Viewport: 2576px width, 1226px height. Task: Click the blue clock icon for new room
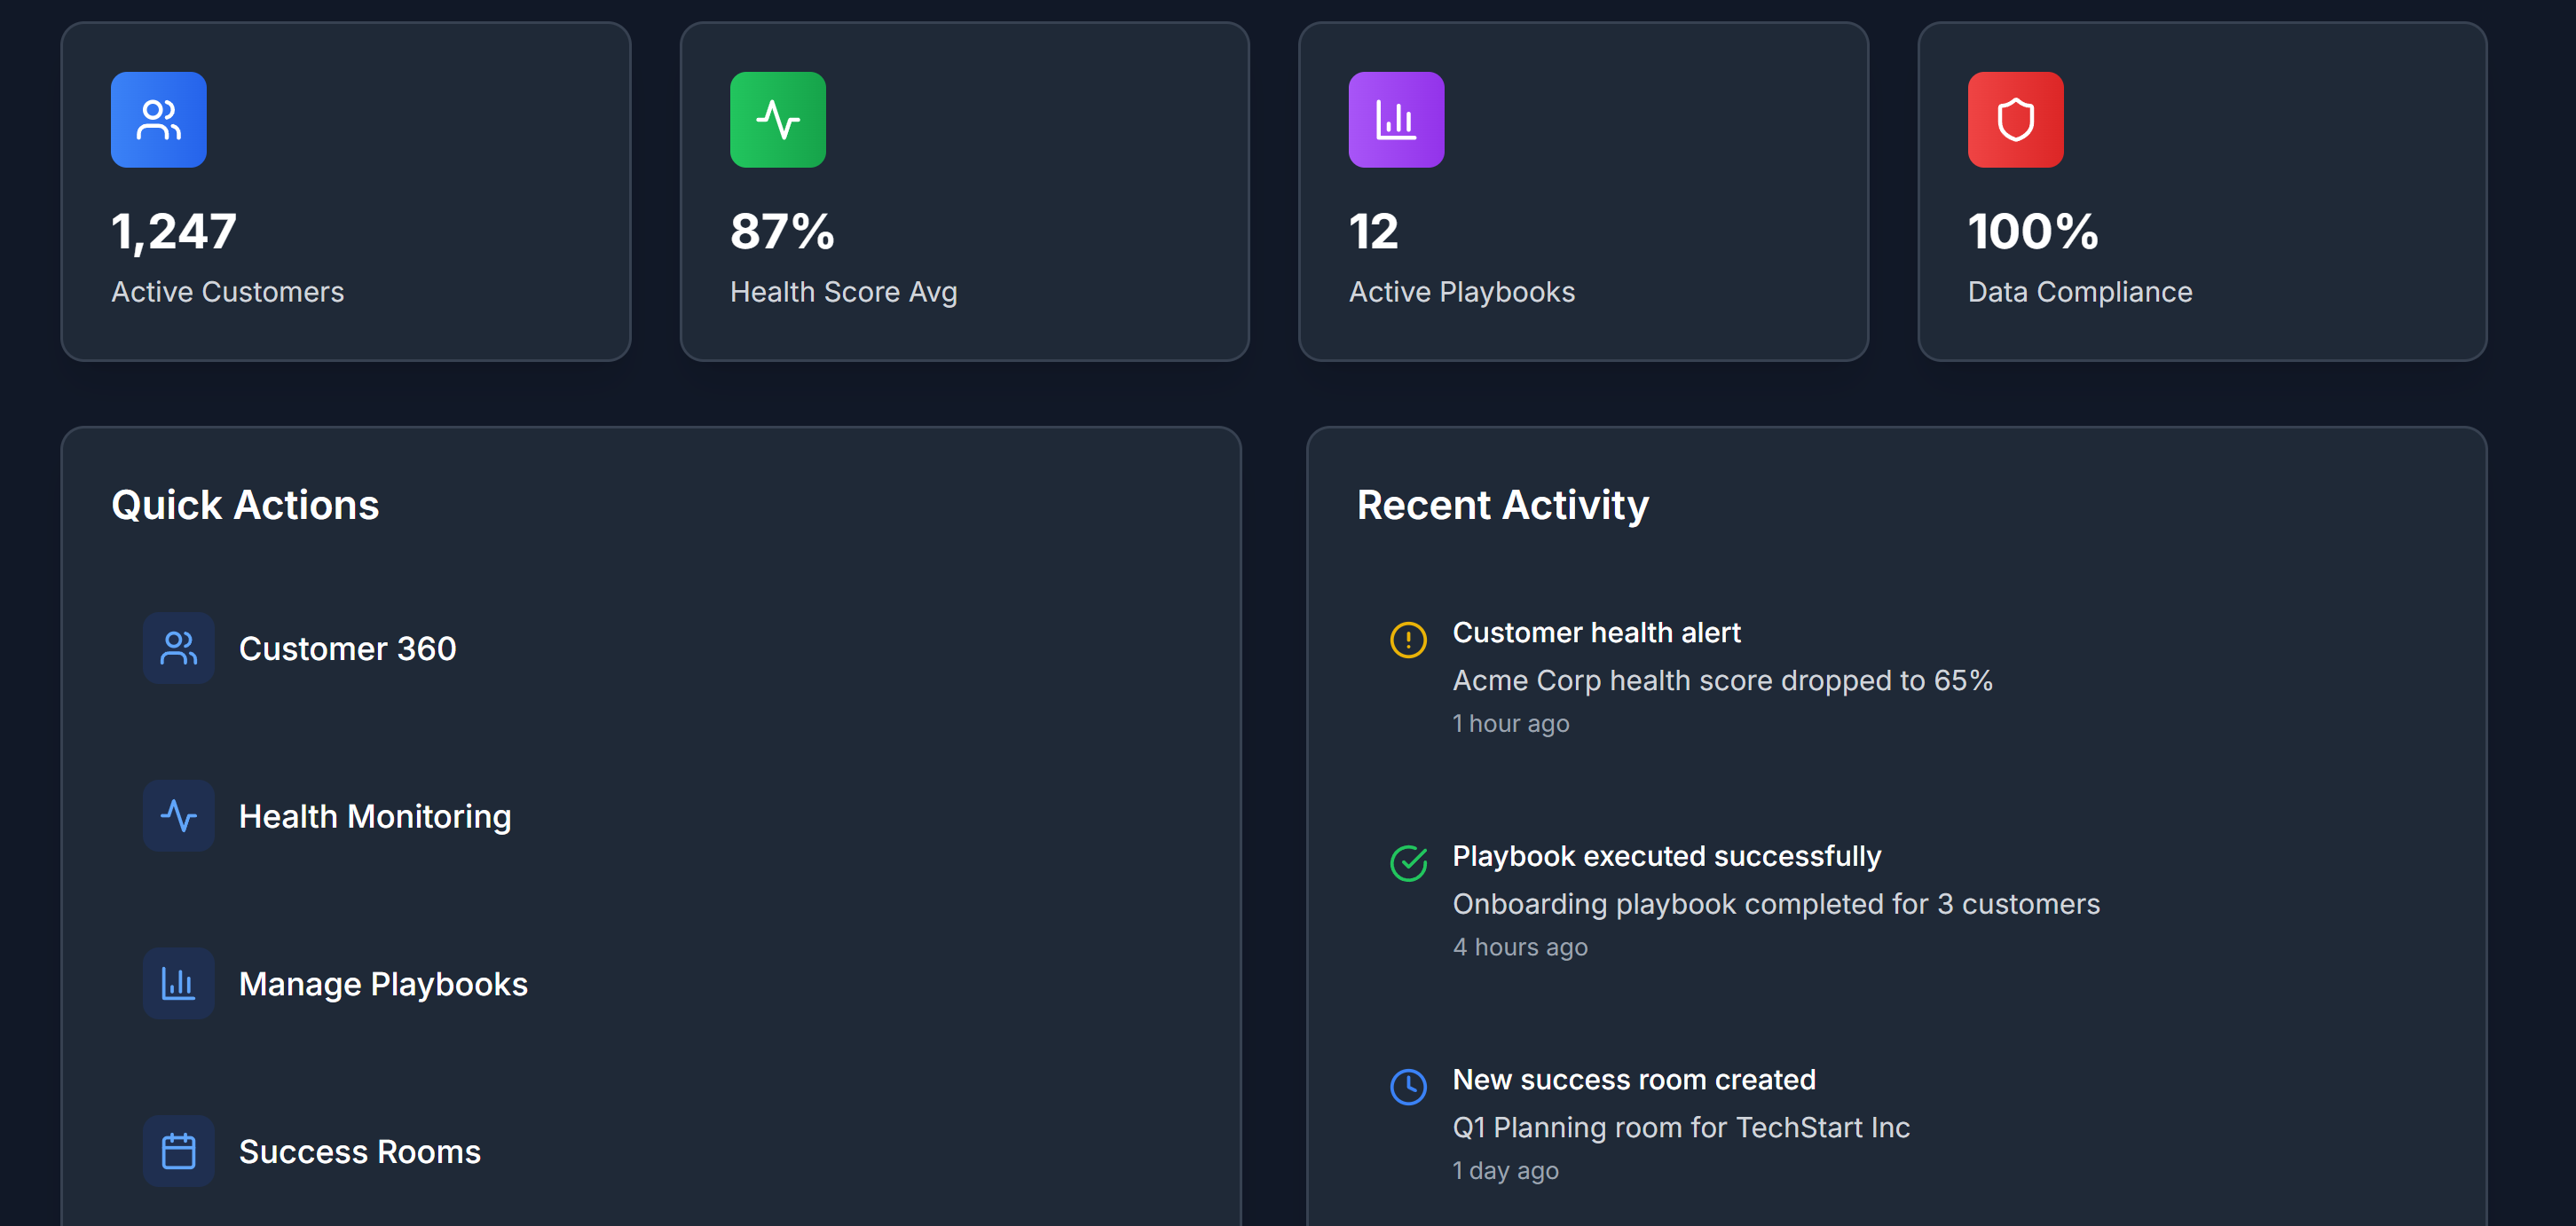1408,1086
